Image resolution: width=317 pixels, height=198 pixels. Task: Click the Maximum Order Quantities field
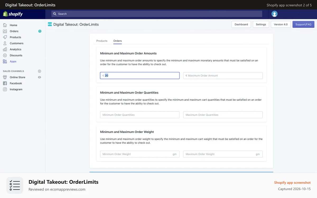click(x=223, y=115)
